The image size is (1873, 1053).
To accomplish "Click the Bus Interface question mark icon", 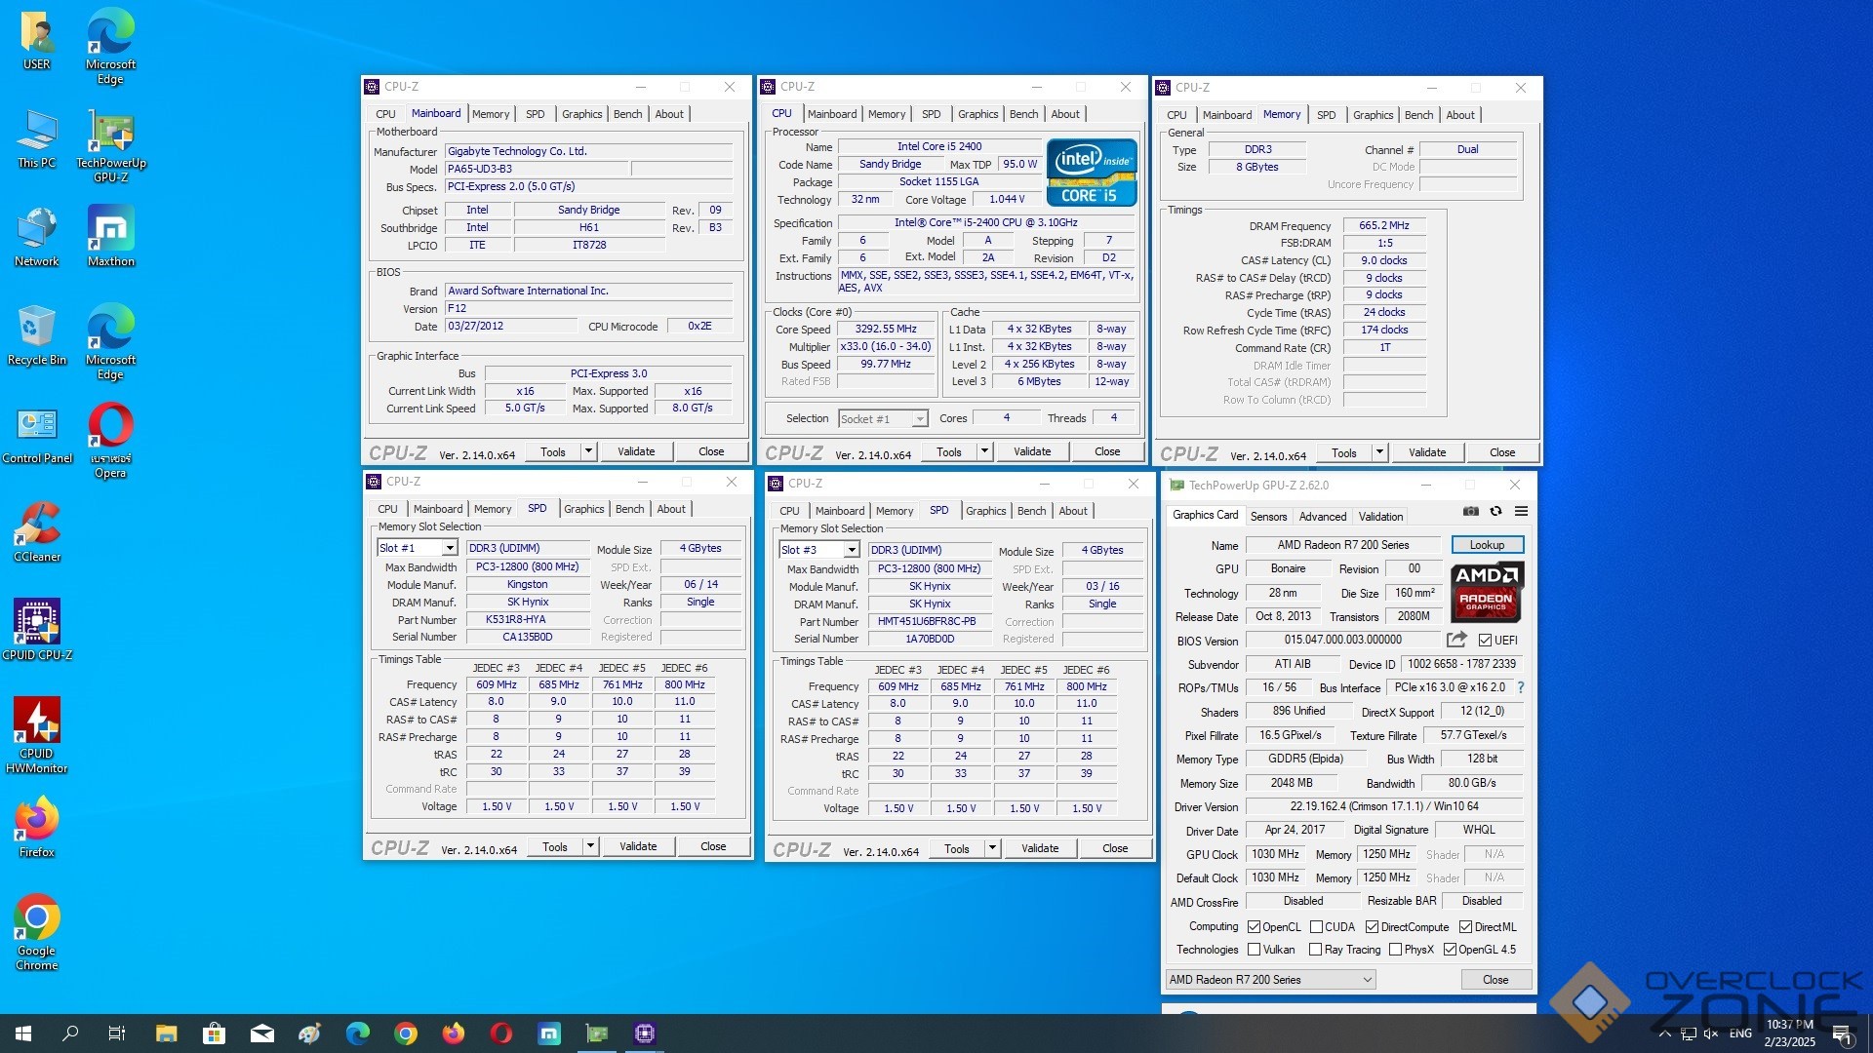I will coord(1521,687).
